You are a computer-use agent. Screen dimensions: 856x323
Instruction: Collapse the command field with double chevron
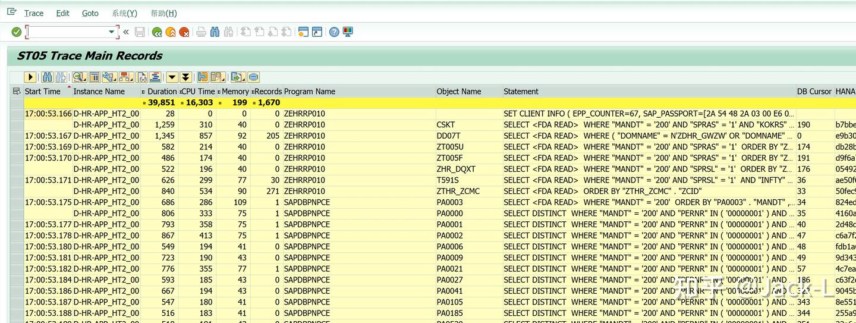point(126,32)
